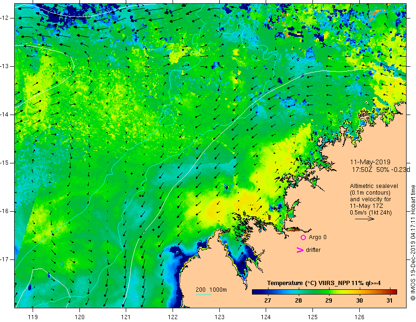Click the '17:50Z 50% -0.23d' text
The image size is (416, 322).
pos(381,170)
